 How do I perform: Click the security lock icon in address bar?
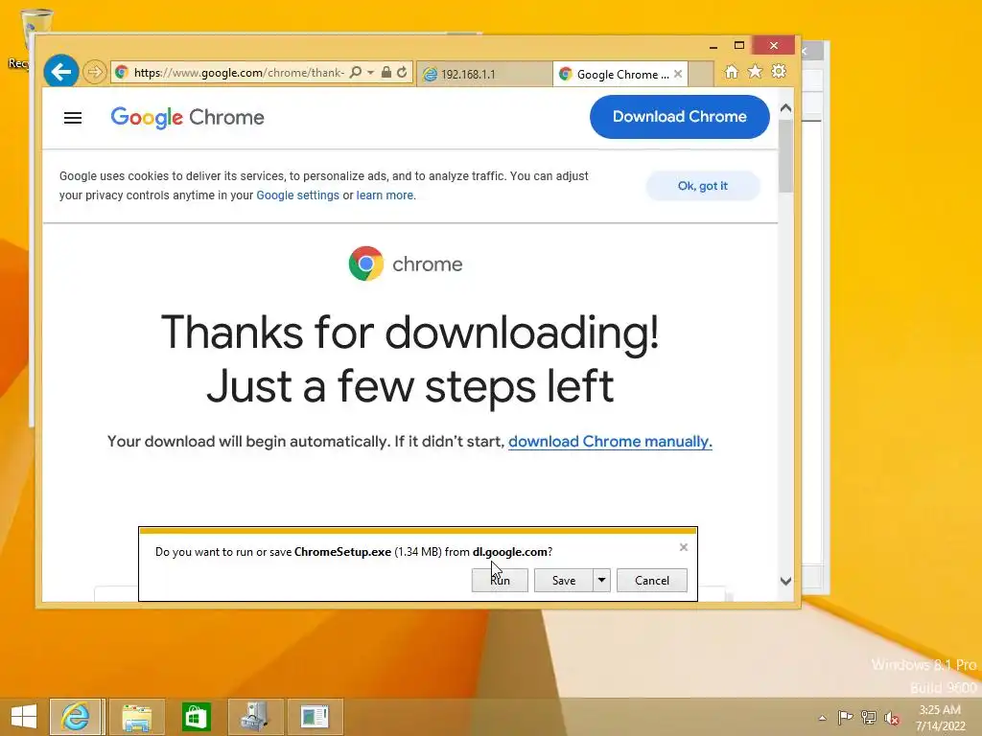pos(386,73)
